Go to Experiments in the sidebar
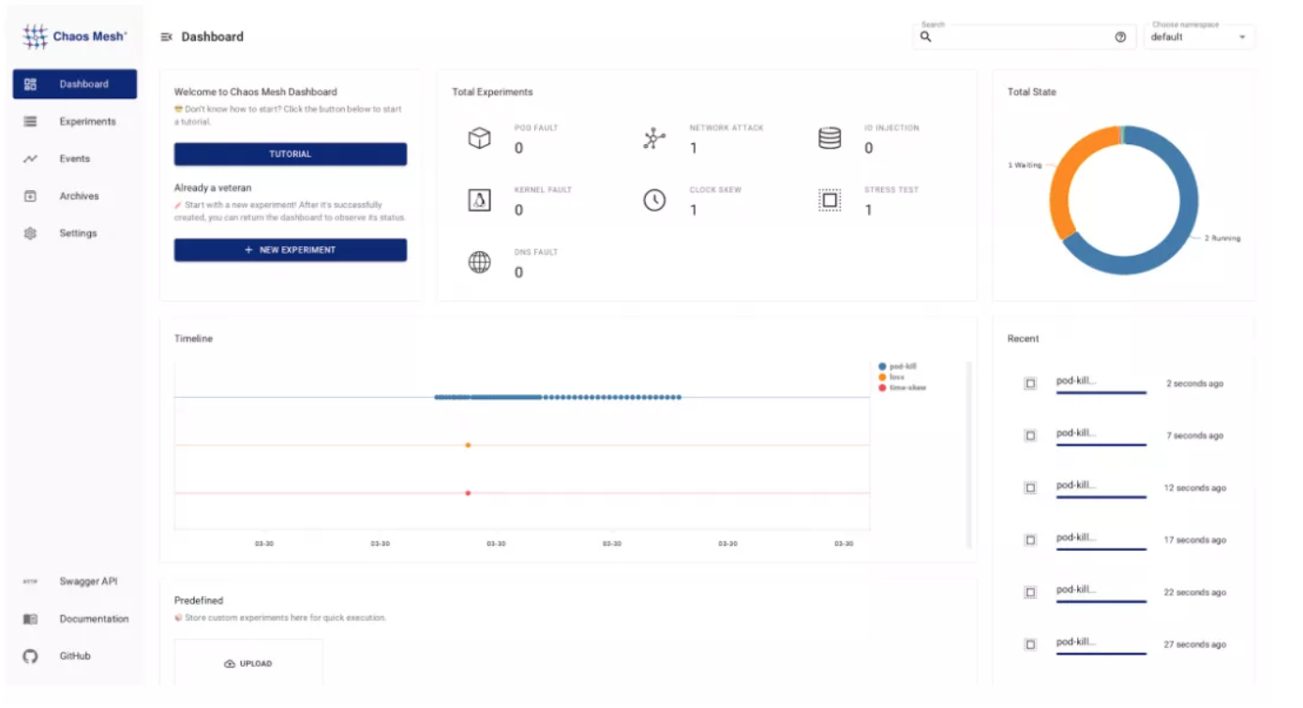1303x708 pixels. click(75, 122)
